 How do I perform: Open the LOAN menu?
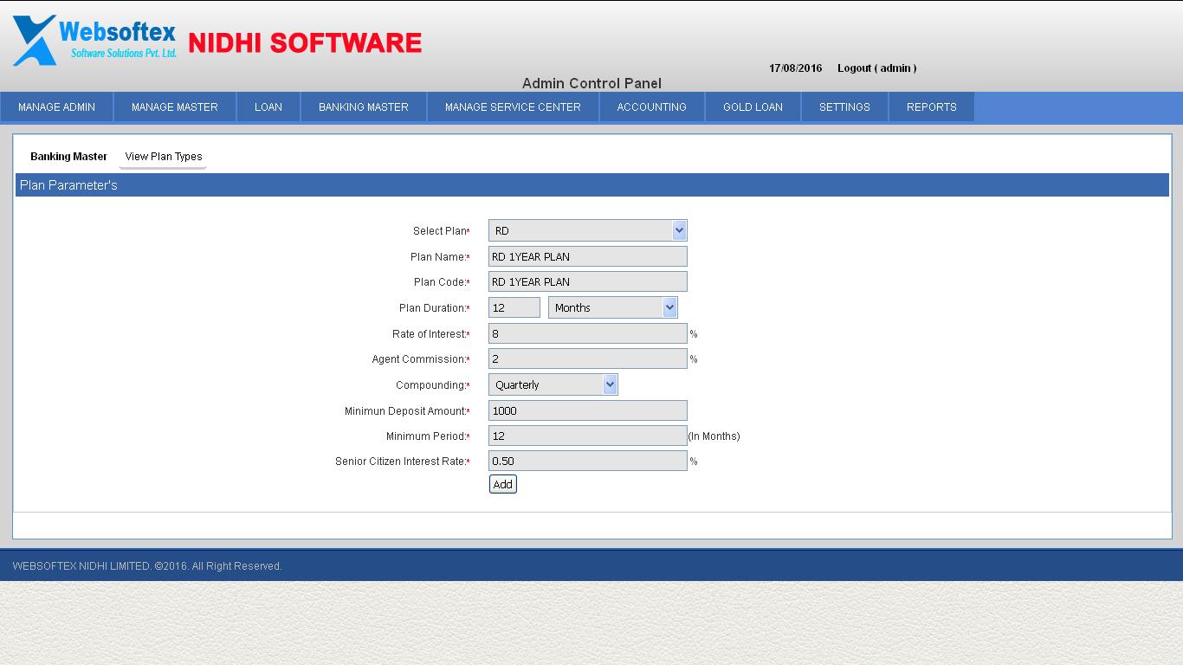(x=268, y=107)
